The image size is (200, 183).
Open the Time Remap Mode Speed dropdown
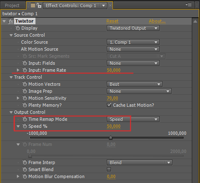pos(133,119)
